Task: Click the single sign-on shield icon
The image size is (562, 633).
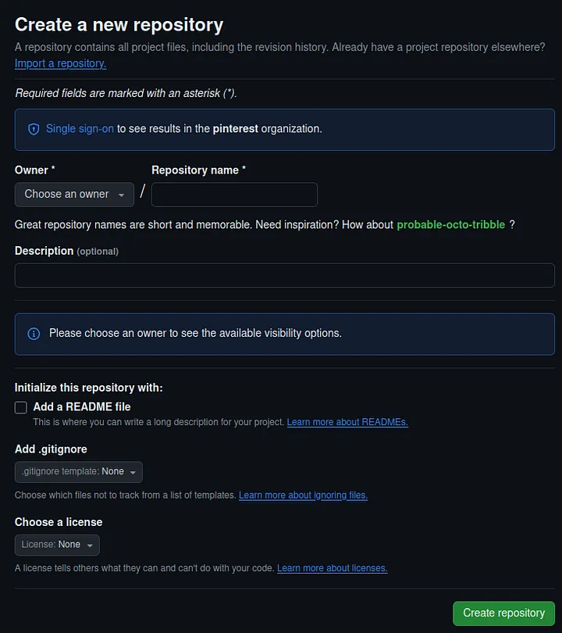Action: [34, 129]
